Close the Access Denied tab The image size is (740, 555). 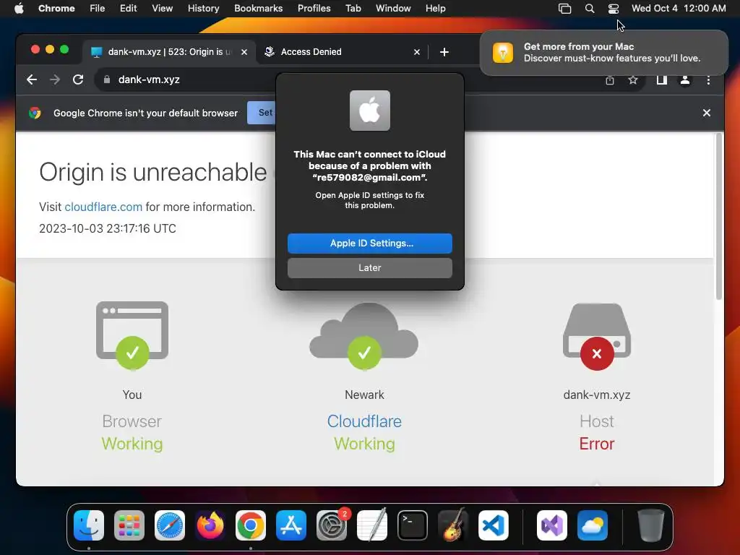coord(417,52)
